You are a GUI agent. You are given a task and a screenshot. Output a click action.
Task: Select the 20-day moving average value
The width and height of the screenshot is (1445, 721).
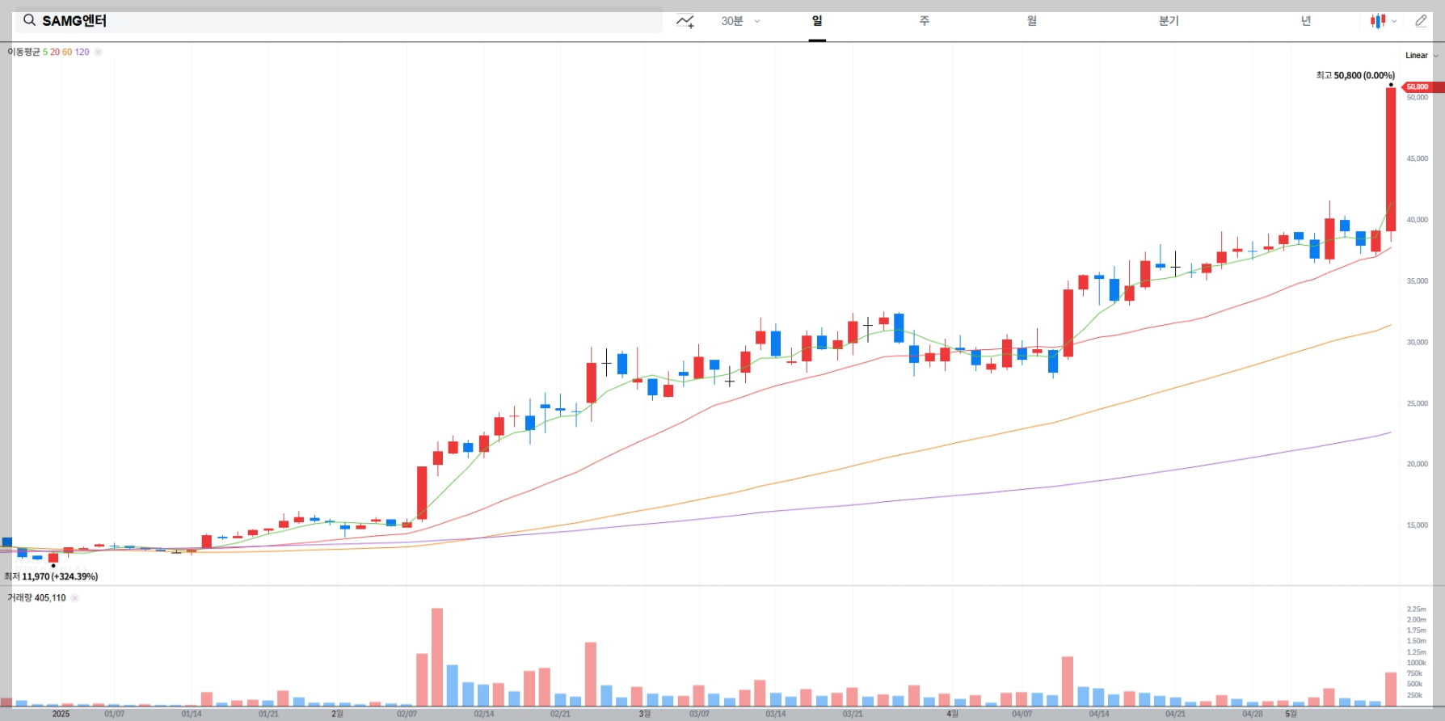coord(55,52)
